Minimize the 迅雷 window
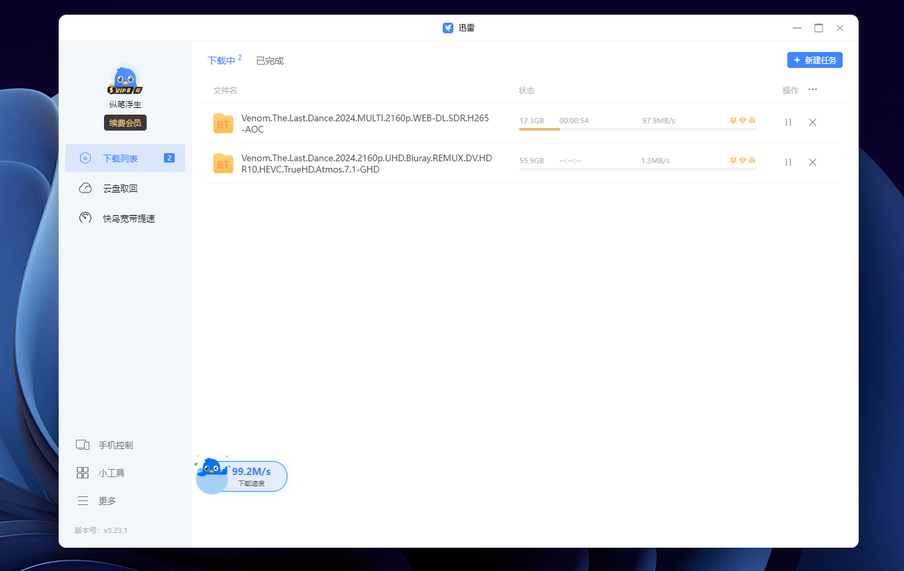The image size is (904, 571). 797,28
